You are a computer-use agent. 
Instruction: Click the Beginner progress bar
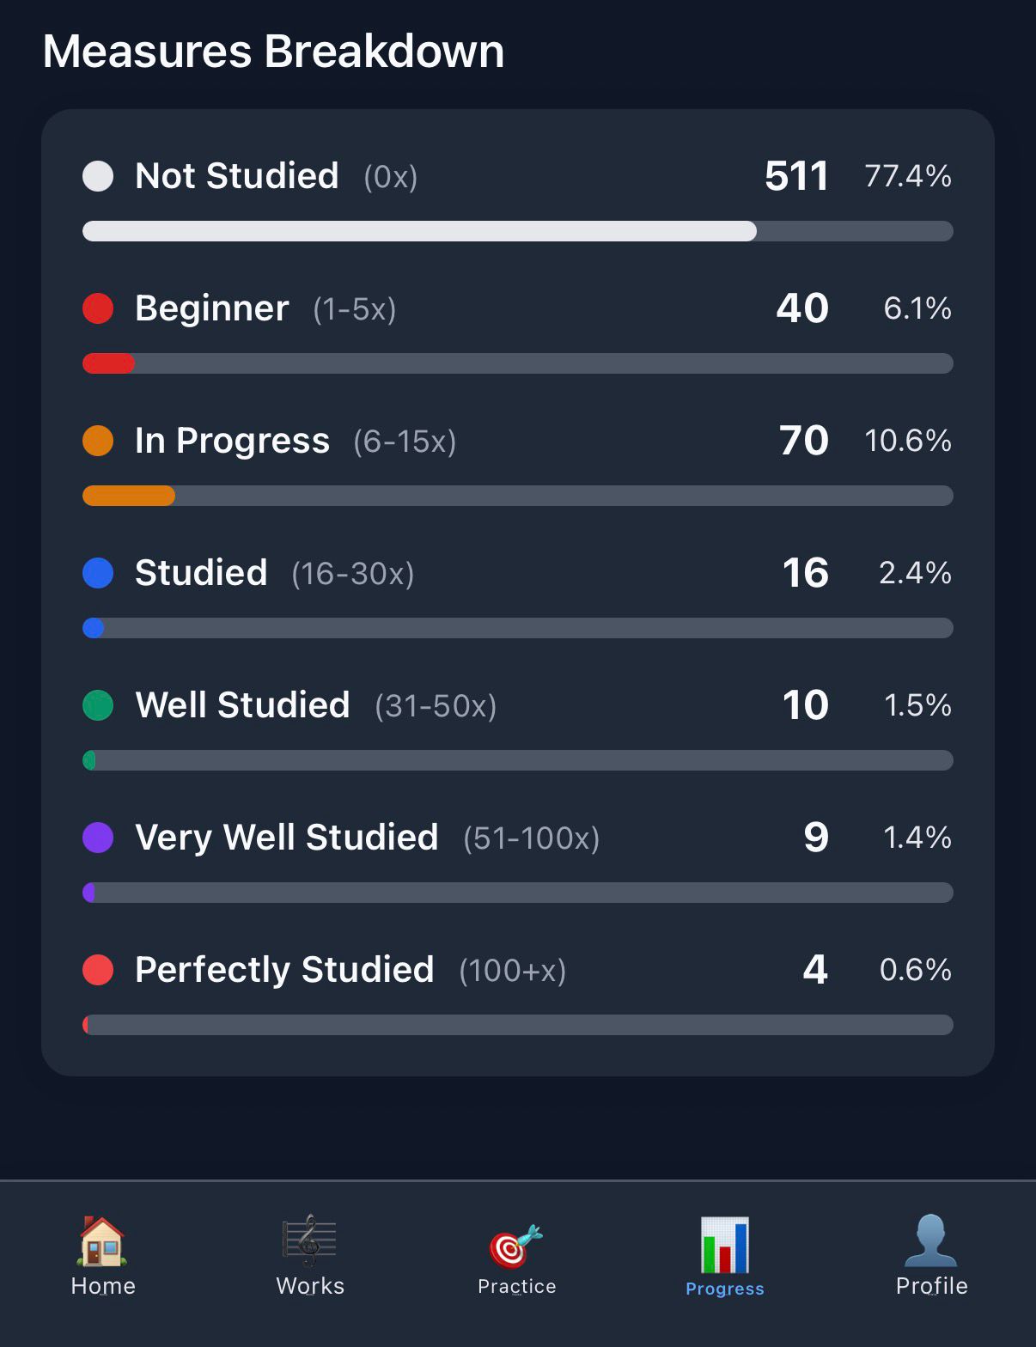tap(517, 363)
